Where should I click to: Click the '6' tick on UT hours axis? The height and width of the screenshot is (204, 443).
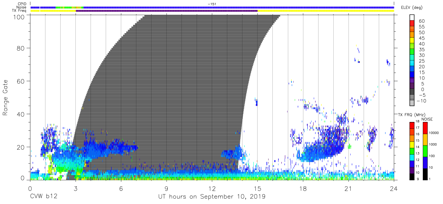click(121, 188)
